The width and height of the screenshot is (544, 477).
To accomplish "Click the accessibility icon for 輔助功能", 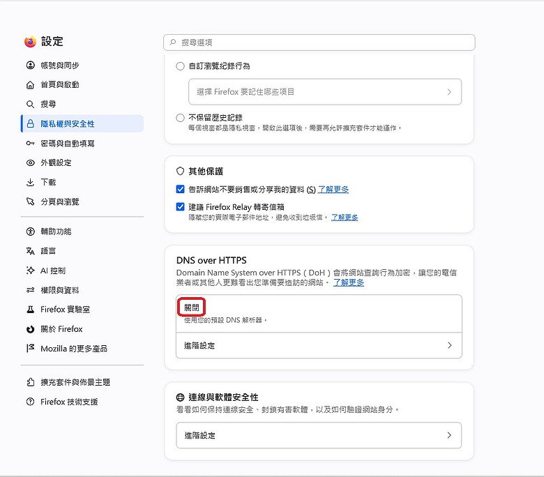I will tap(31, 232).
